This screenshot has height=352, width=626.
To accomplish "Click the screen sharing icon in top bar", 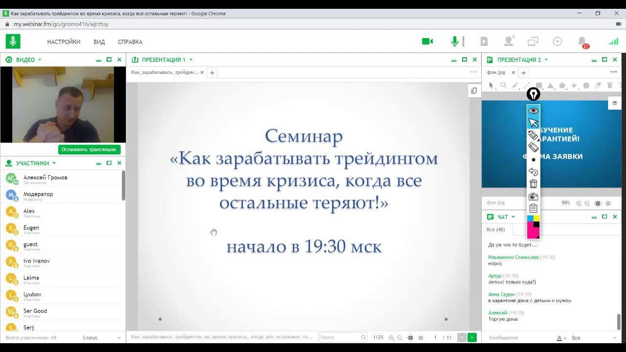I will coord(533,42).
